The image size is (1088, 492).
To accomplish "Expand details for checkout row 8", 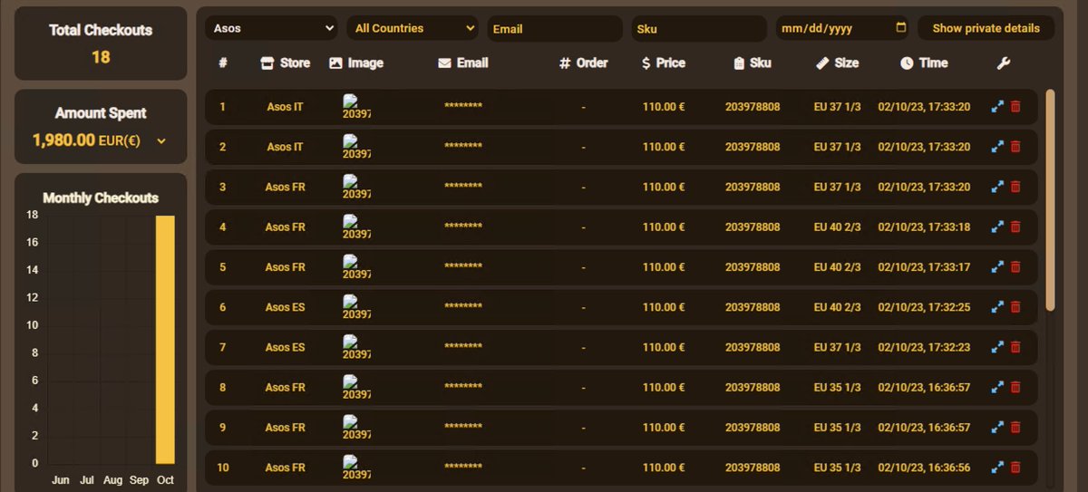I will (x=997, y=388).
